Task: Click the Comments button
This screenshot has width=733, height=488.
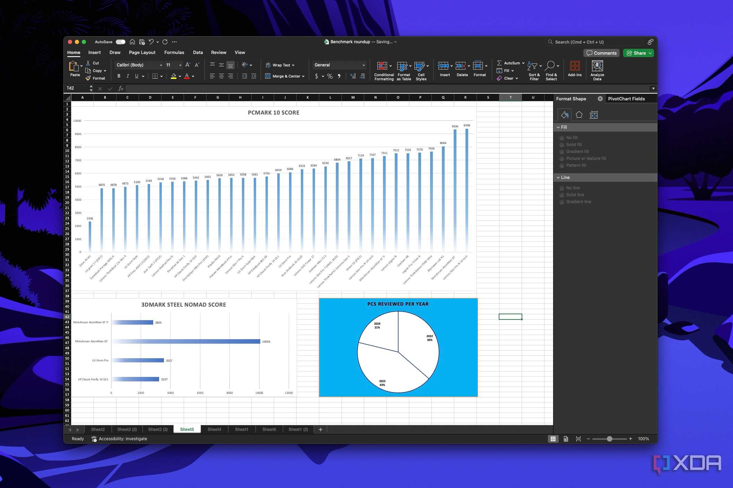Action: click(x=602, y=53)
